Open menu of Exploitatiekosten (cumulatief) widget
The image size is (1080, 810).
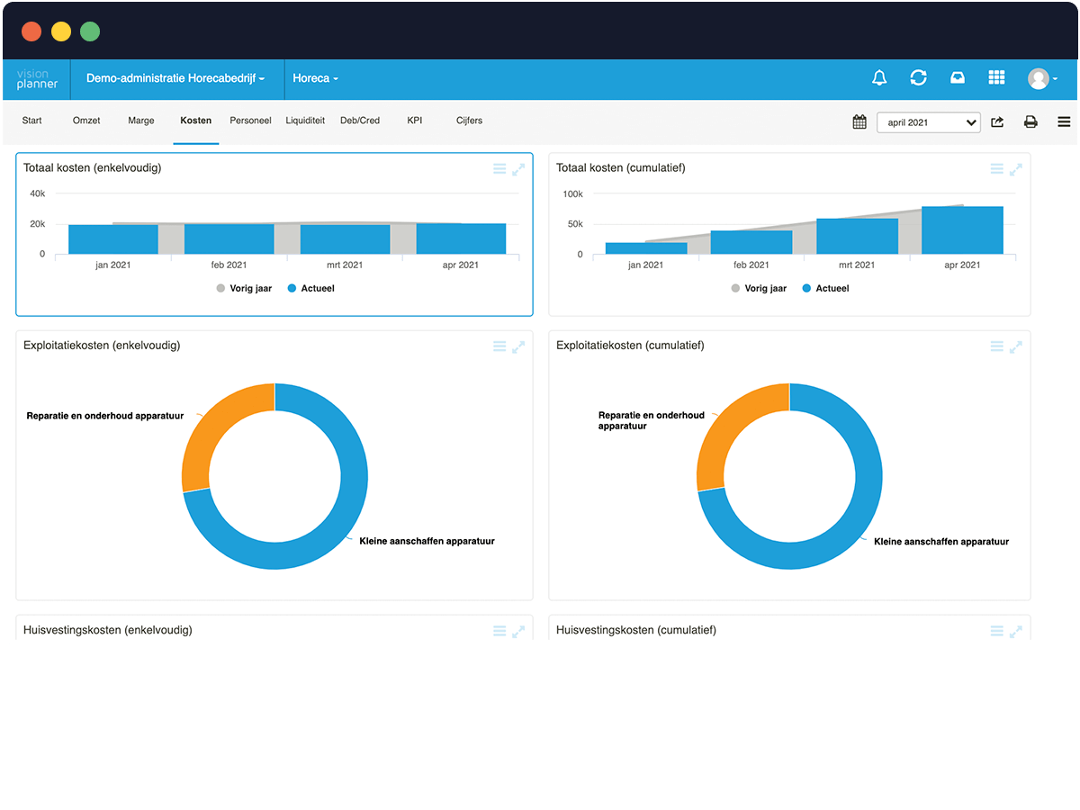point(996,346)
